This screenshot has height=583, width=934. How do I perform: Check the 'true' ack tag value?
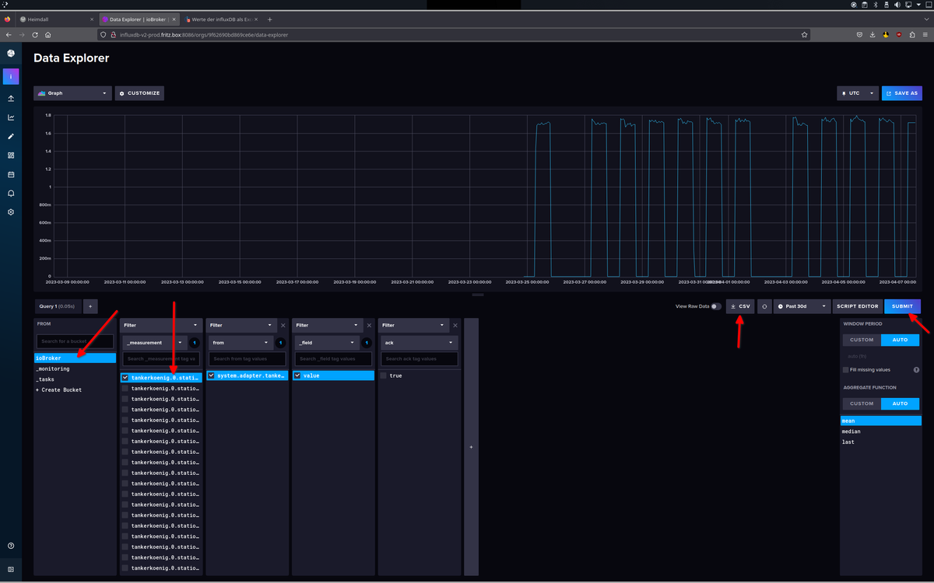383,375
